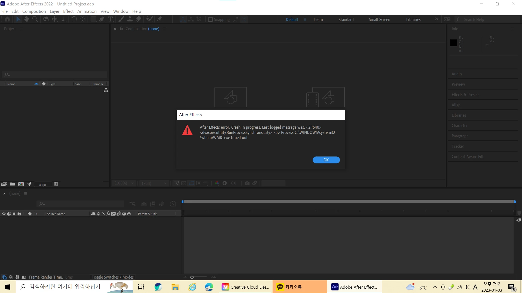Click the Home icon in the toolbar

(7, 19)
